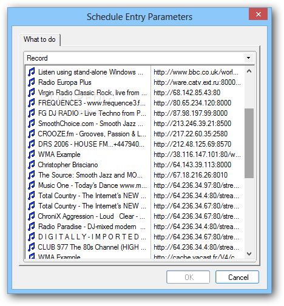
Task: Click the station list scroll up arrow
Action: 249,71
